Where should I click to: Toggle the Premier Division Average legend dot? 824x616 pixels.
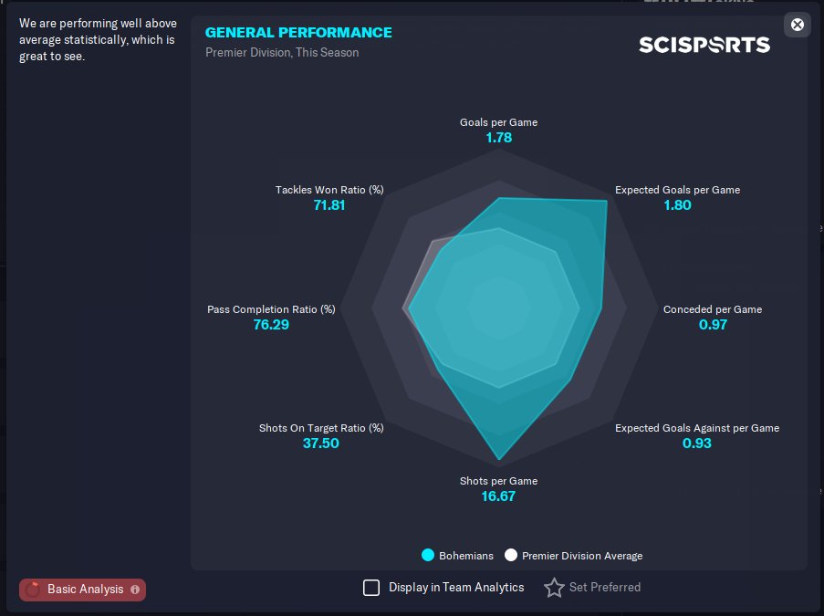511,555
